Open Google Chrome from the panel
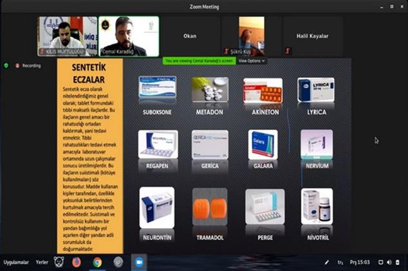 point(98,263)
